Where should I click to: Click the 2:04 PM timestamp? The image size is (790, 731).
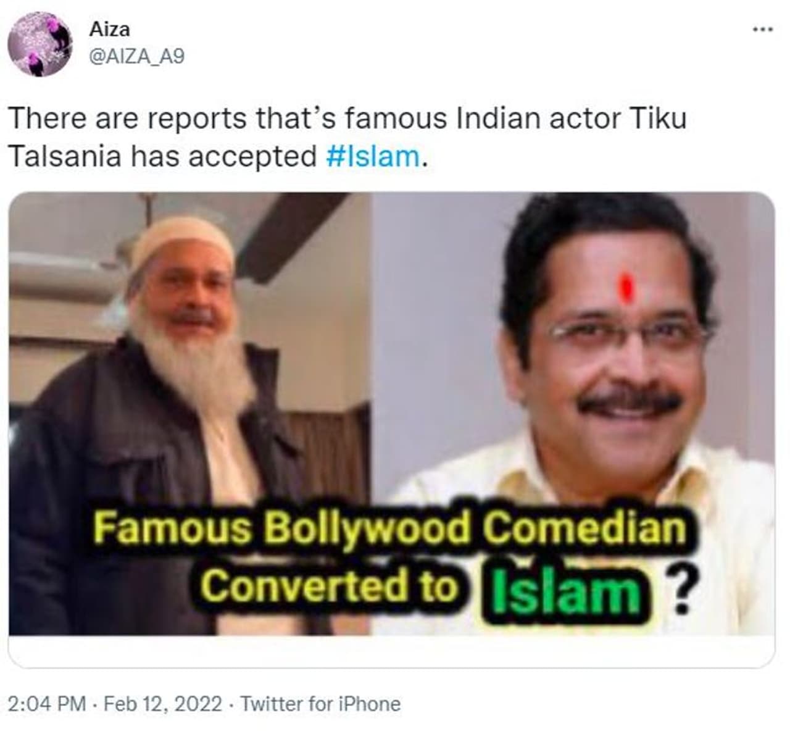coord(47,704)
